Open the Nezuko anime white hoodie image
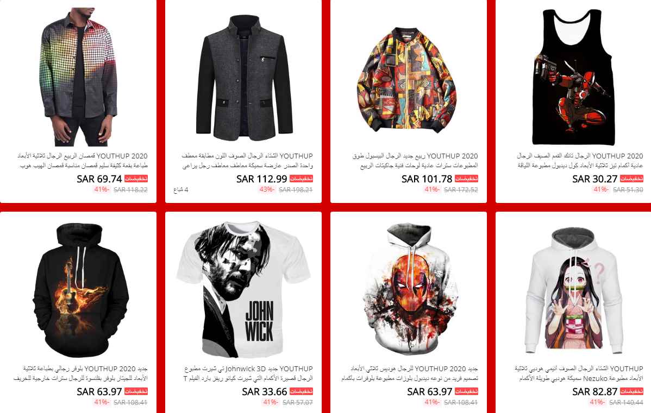This screenshot has height=413, width=651. click(574, 289)
